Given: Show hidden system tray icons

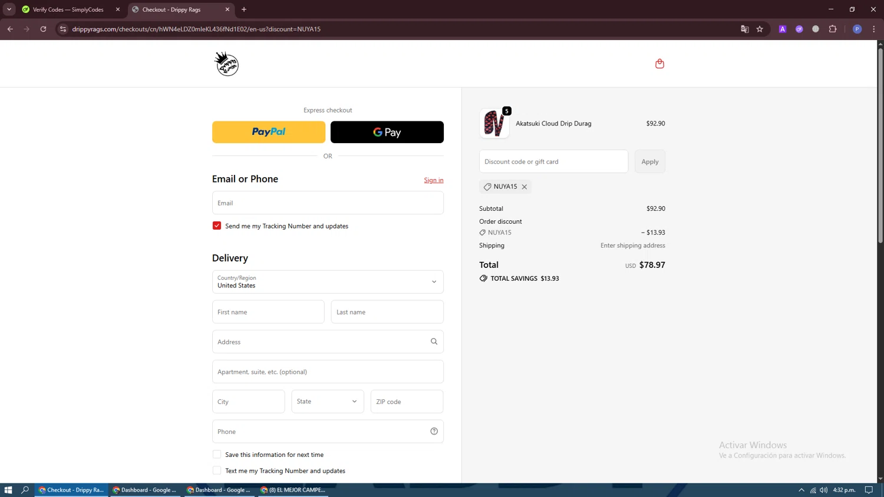Looking at the screenshot, I should pos(801,490).
